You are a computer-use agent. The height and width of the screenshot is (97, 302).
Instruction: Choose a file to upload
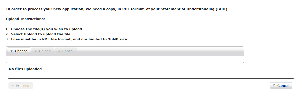pyautogui.click(x=19, y=51)
